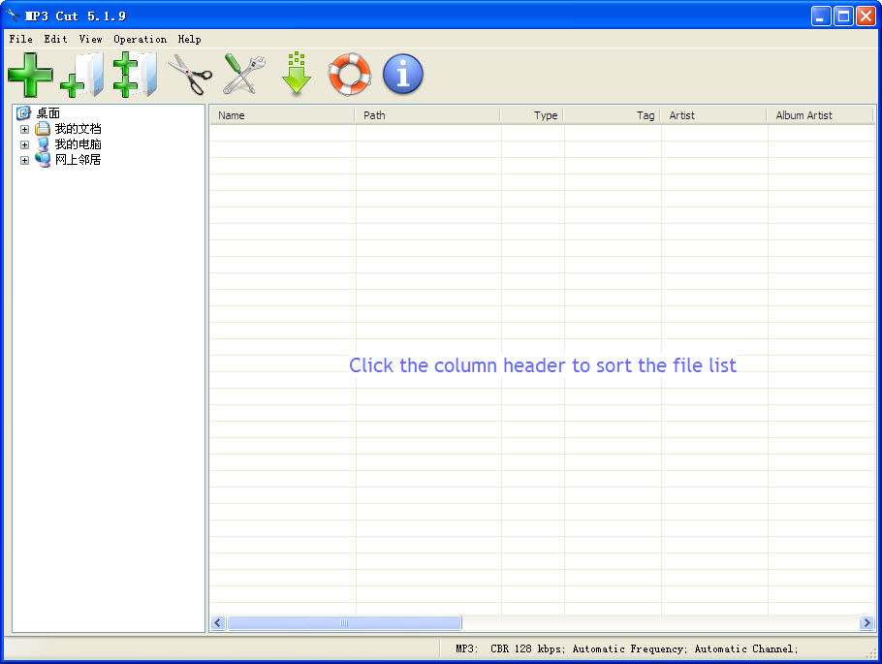882x664 pixels.
Task: Click the blue info About icon
Action: click(x=403, y=74)
